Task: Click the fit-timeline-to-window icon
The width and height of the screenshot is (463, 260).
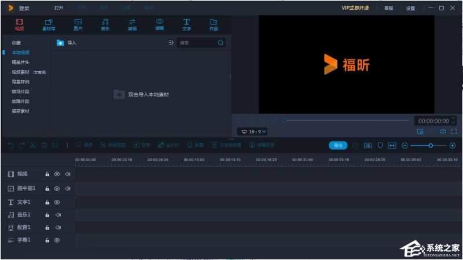Action: (x=392, y=146)
